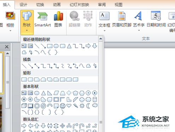
Task: Select the freeform shape in 线条 section
Action: 88,66
